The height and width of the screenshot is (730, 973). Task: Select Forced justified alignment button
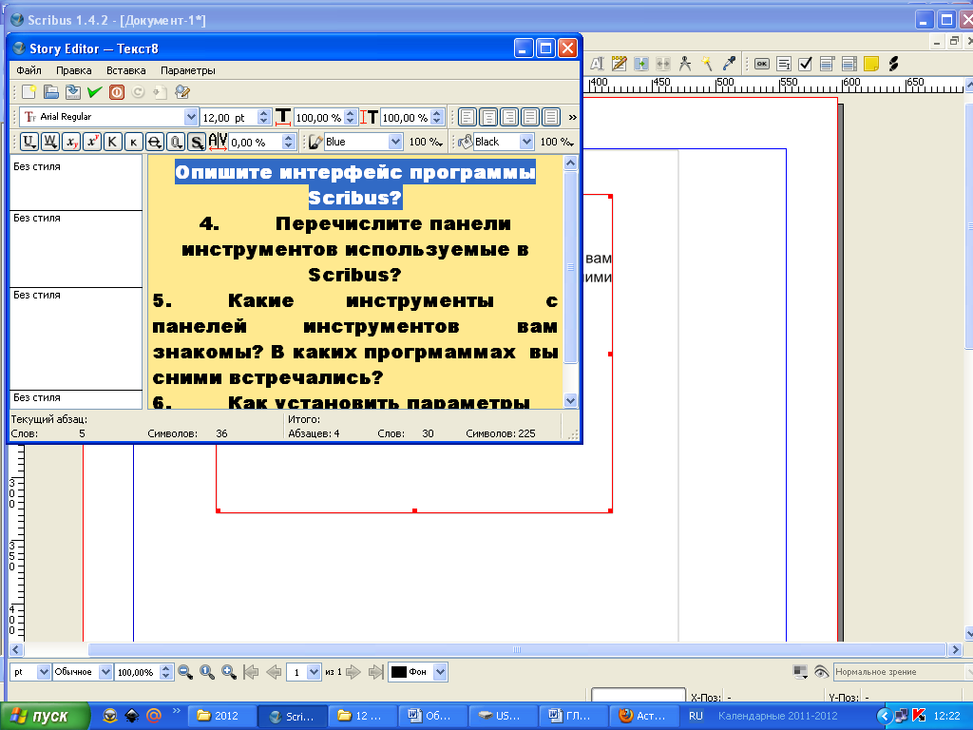click(551, 117)
